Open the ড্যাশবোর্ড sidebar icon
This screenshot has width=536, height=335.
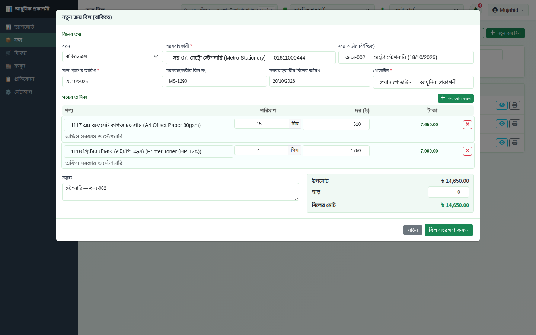tap(8, 27)
